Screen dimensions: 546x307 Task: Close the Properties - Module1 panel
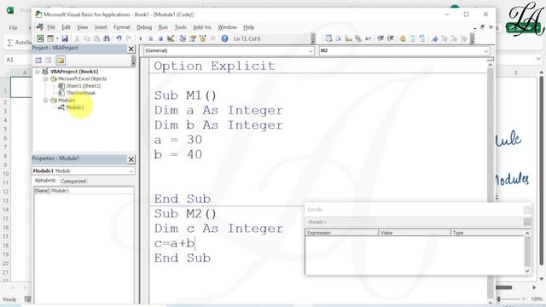point(131,159)
